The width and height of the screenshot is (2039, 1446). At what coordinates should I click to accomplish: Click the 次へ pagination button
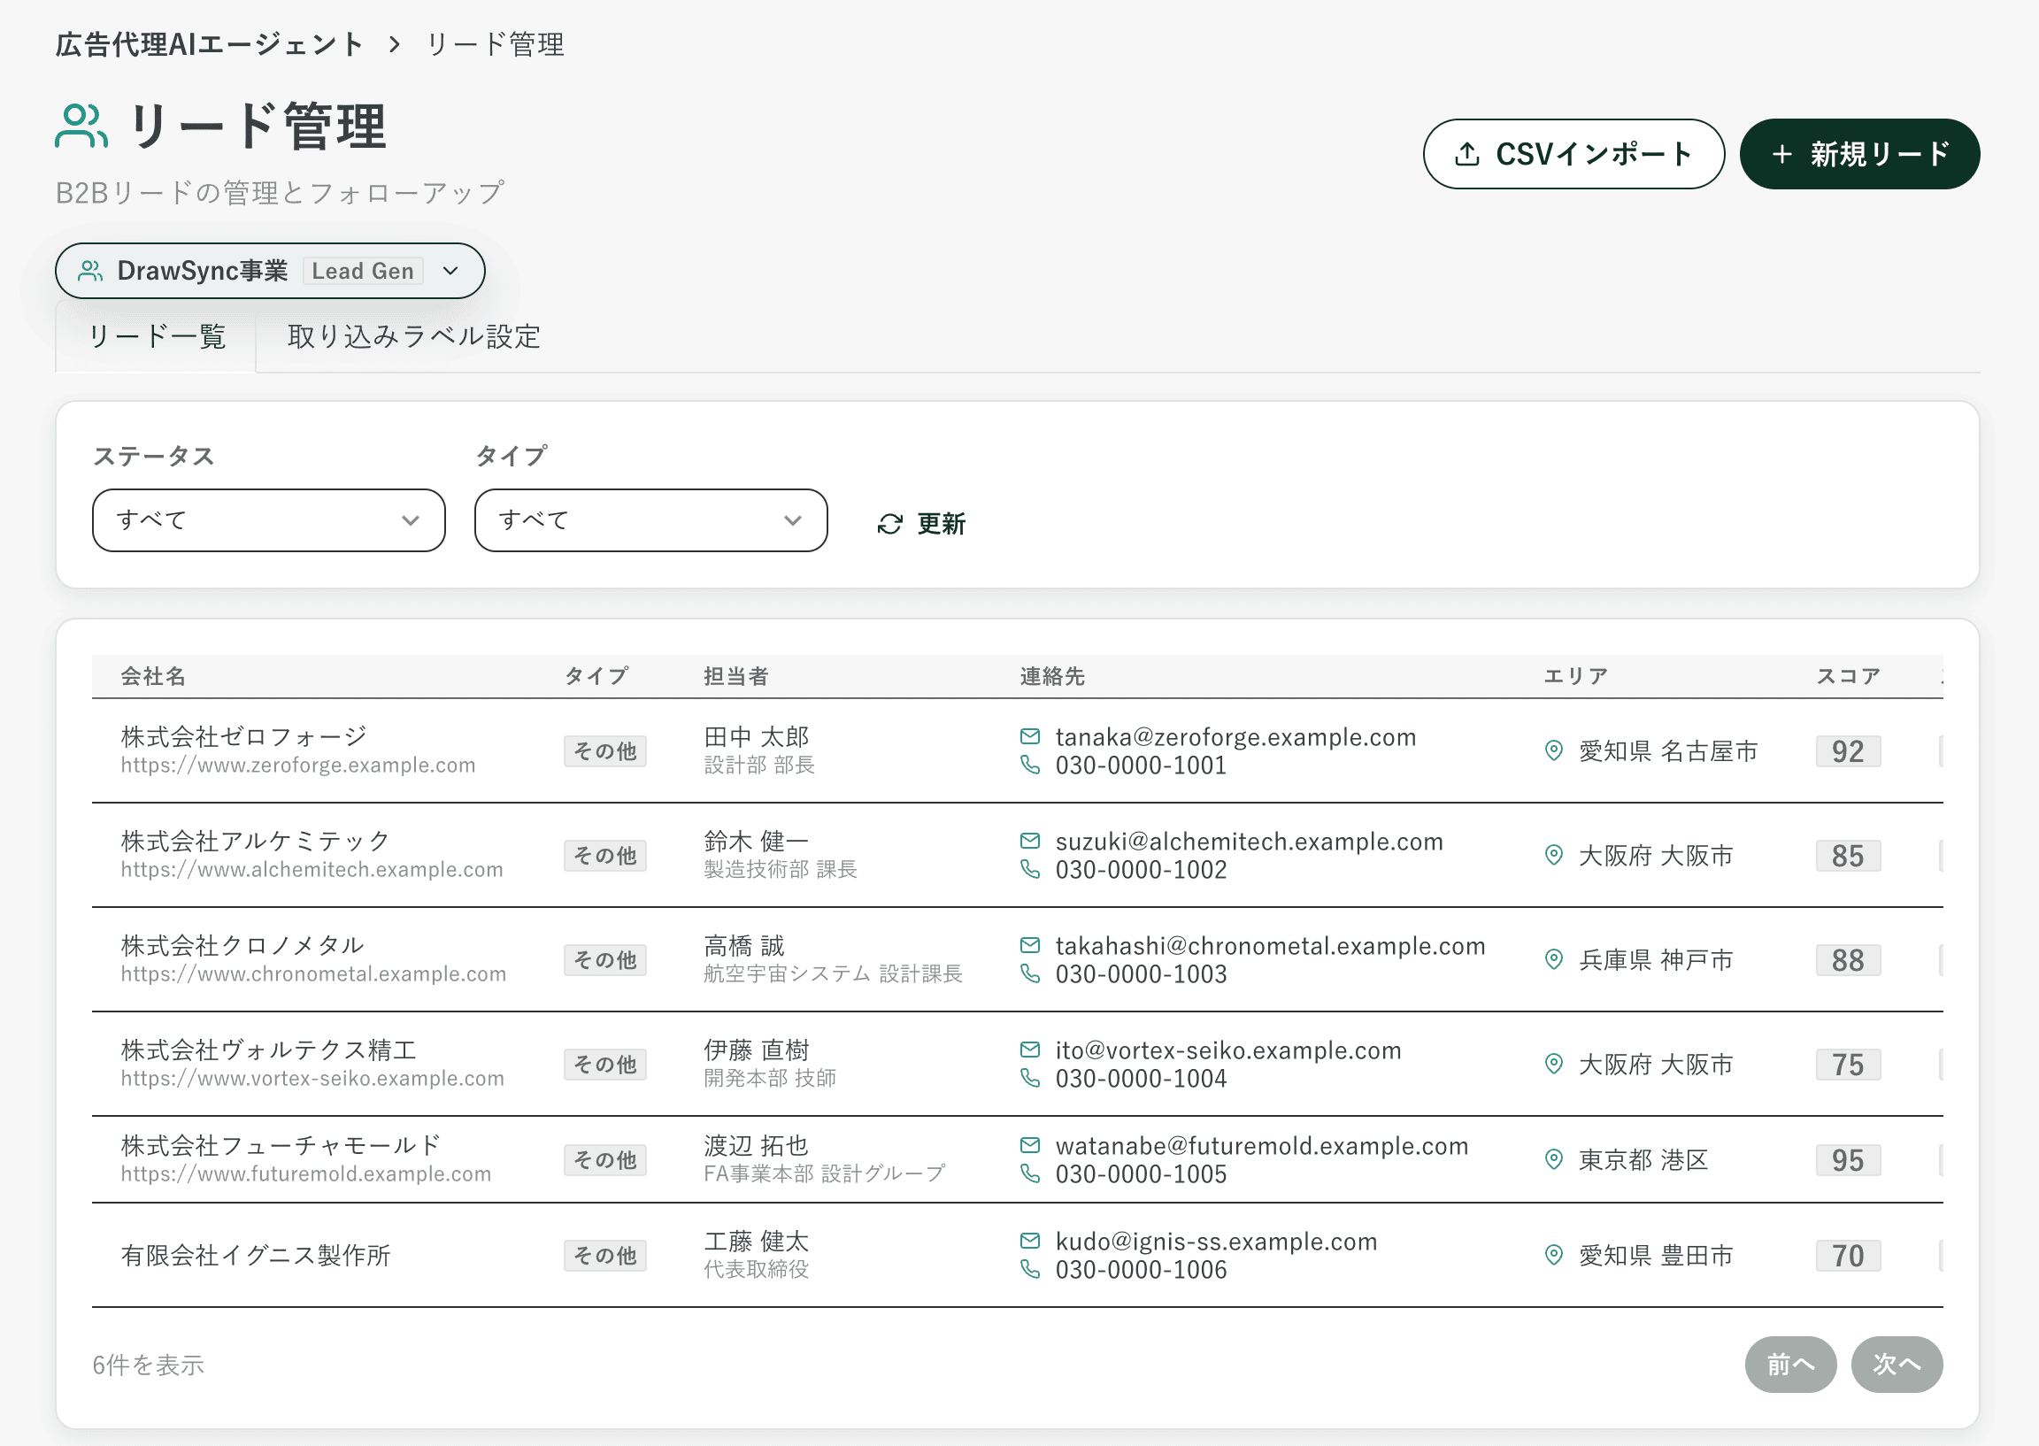click(x=1896, y=1364)
